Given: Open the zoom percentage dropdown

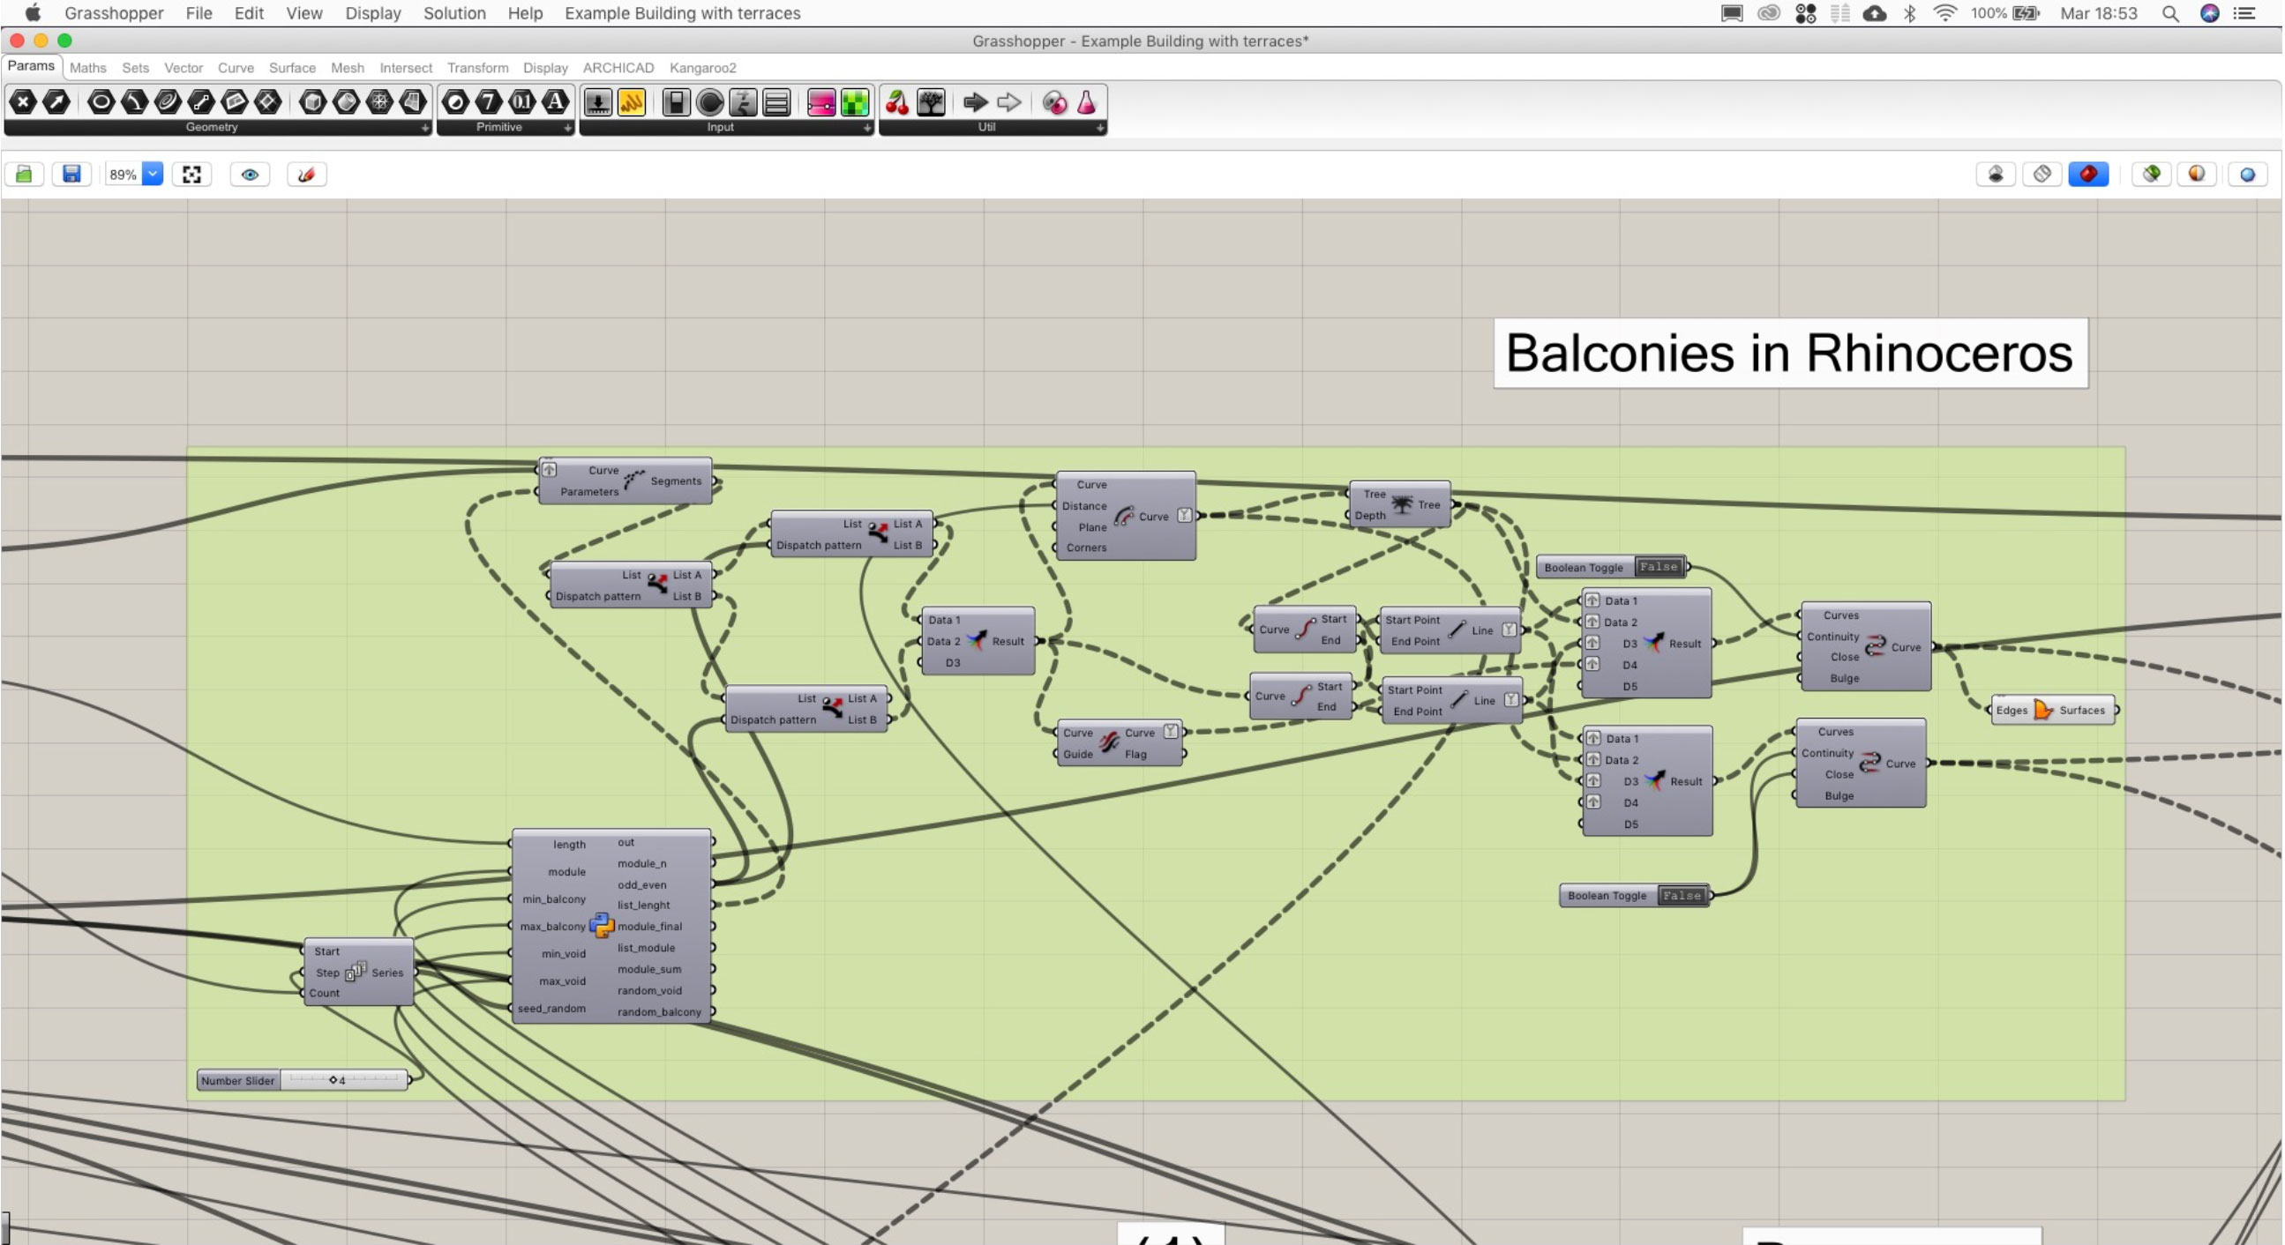Looking at the screenshot, I should 152,174.
